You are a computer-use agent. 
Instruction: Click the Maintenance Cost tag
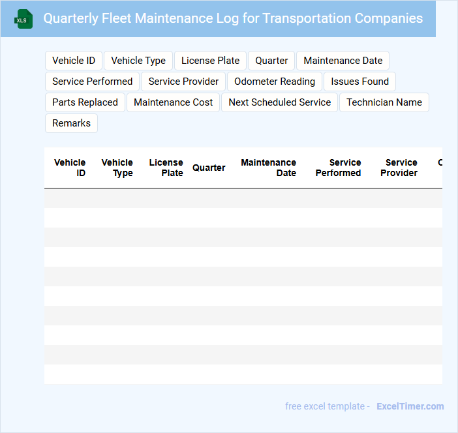[174, 102]
